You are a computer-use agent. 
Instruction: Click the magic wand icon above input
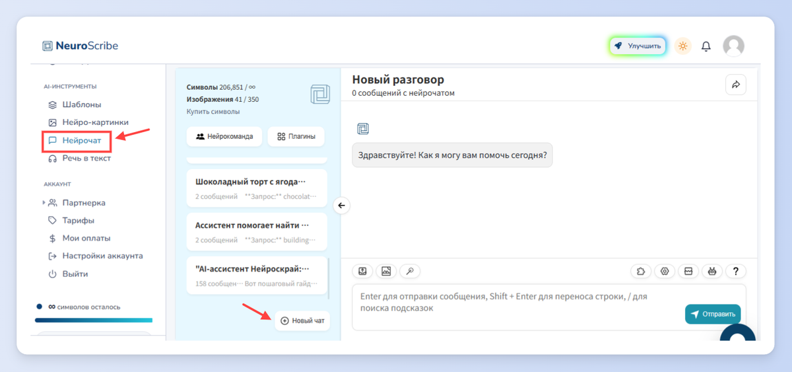pyautogui.click(x=410, y=271)
